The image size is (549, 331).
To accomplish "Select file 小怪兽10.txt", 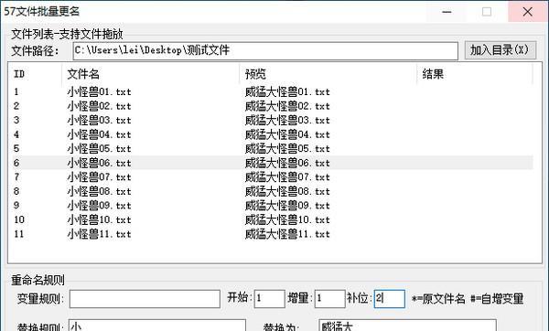I will [x=99, y=219].
